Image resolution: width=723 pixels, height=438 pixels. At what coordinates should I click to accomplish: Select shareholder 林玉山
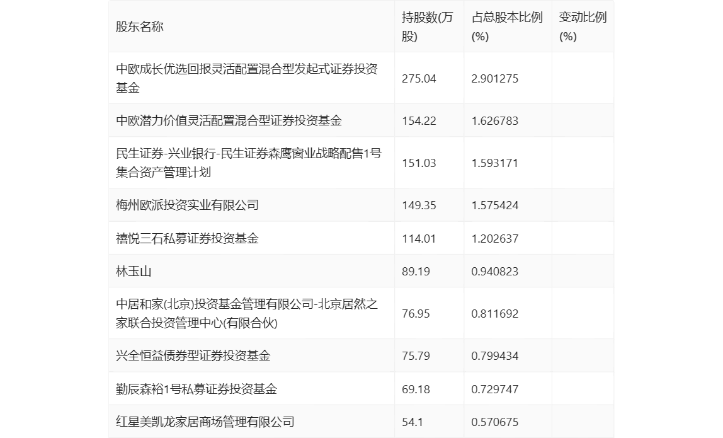click(x=134, y=271)
